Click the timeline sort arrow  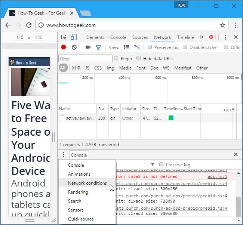click(x=233, y=109)
